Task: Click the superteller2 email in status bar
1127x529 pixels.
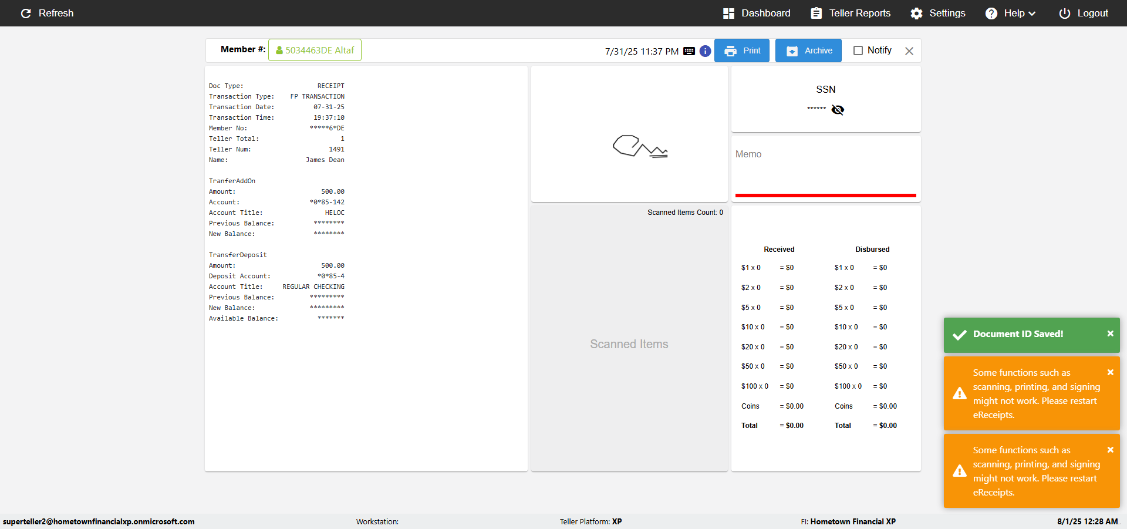Action: coord(99,521)
